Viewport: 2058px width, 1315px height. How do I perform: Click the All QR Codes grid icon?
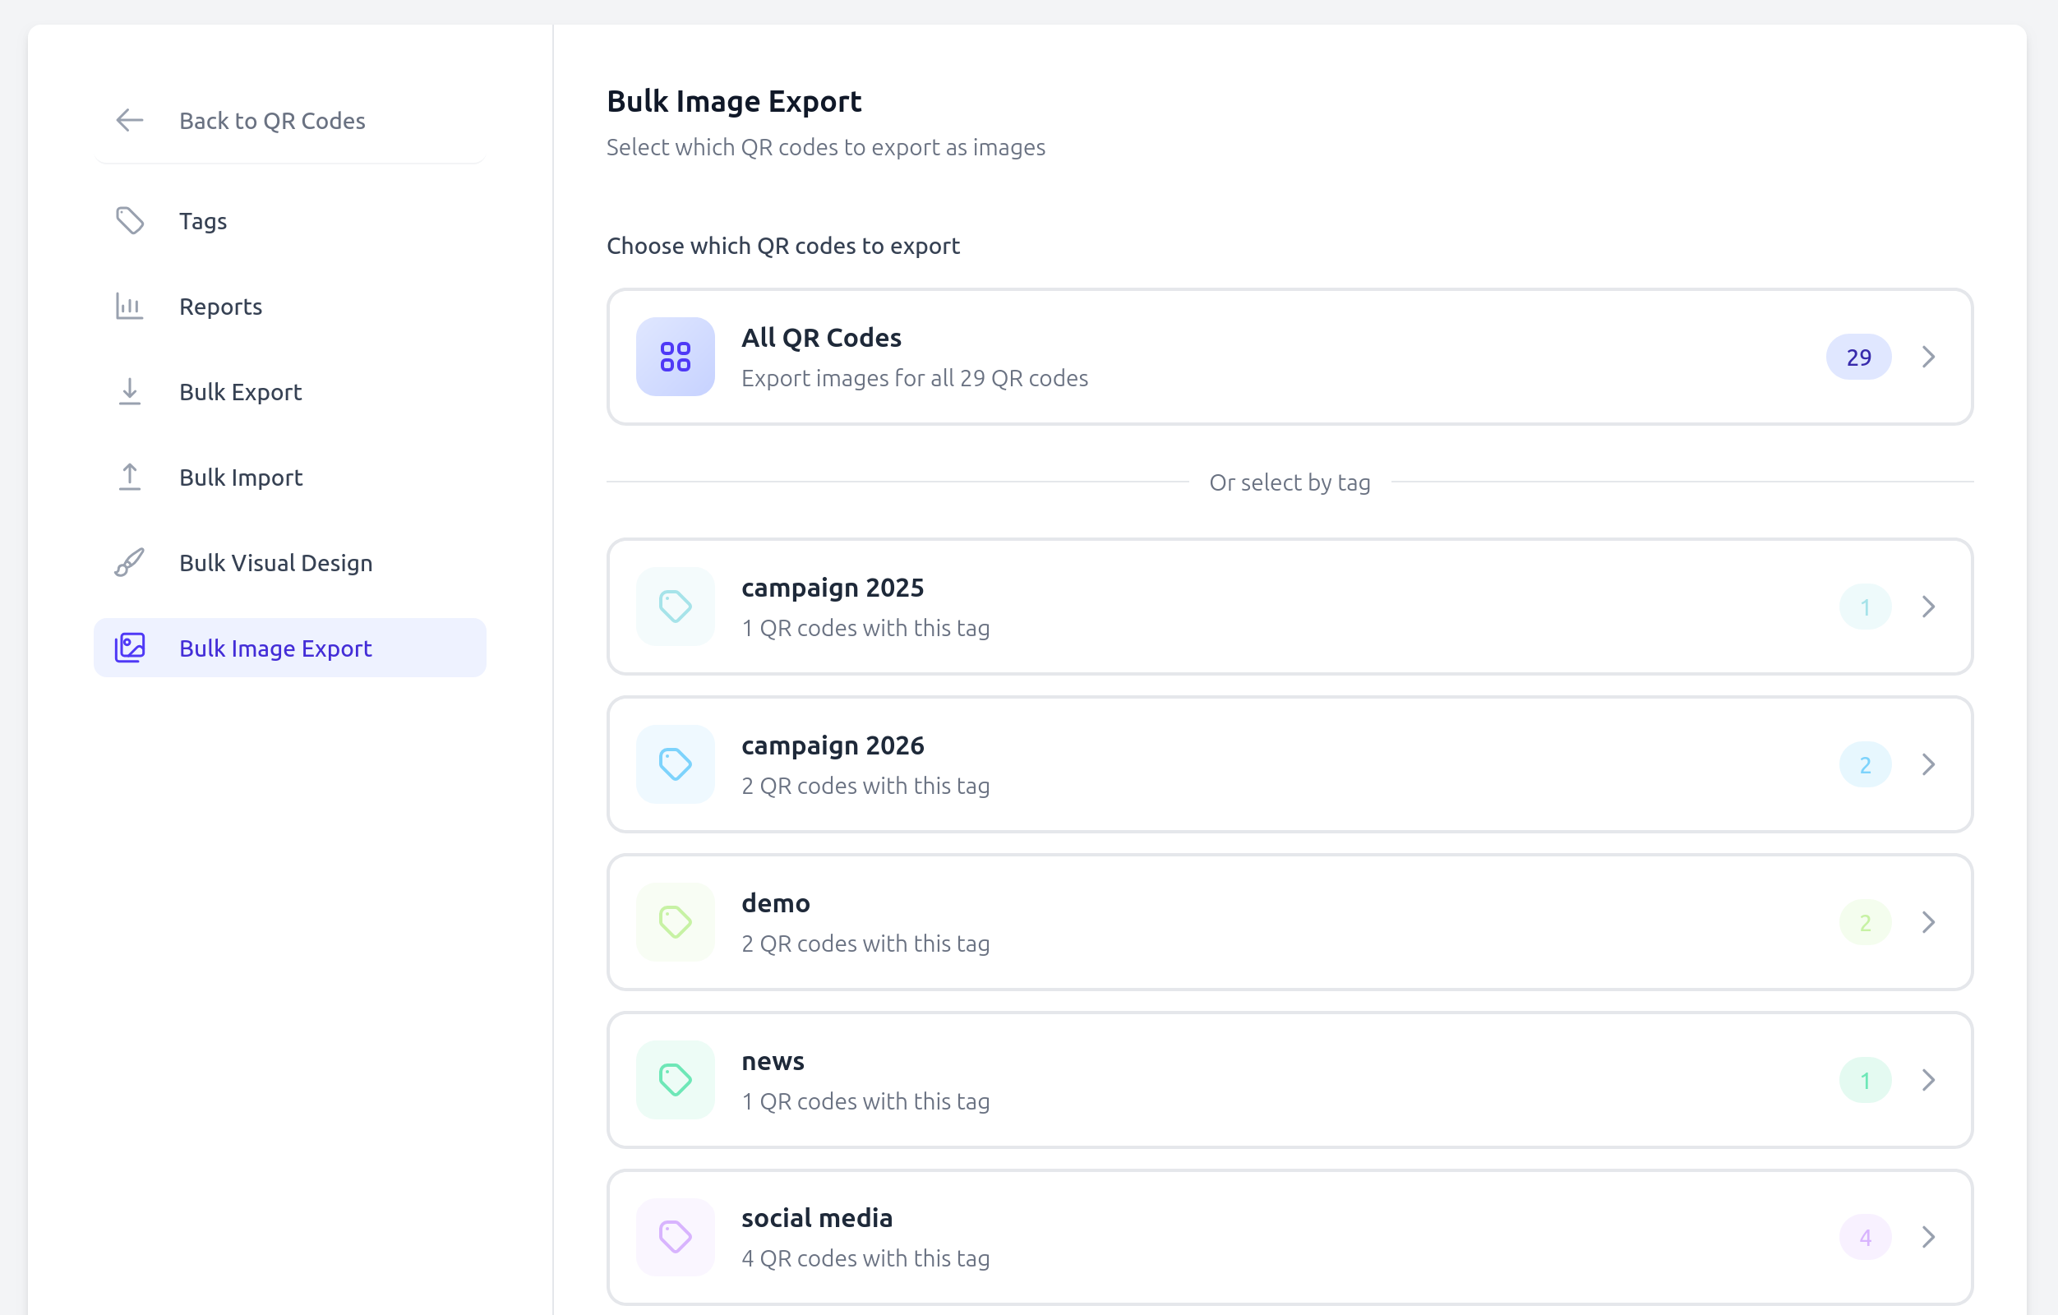675,357
